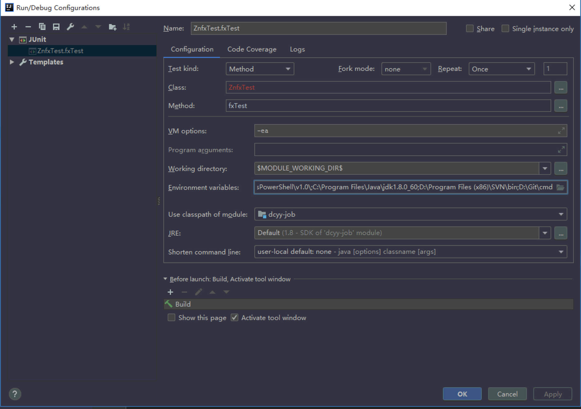Select ZnfxTest.fxTest configuration in tree
This screenshot has width=581, height=409.
82,51
